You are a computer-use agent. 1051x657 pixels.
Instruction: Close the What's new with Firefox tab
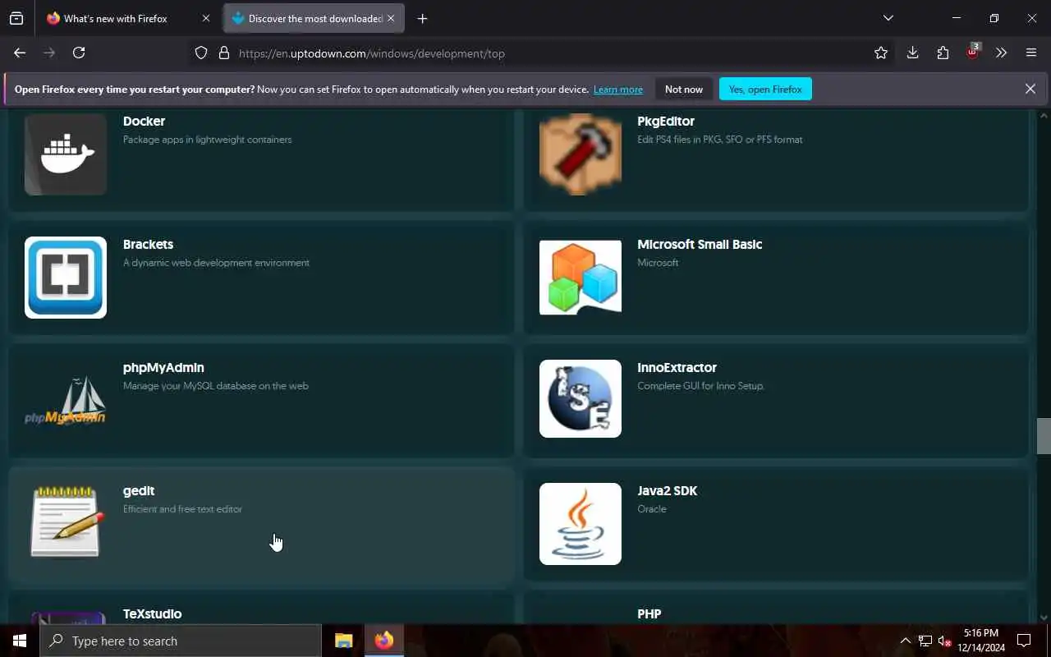point(206,18)
